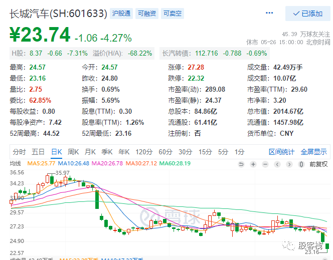This screenshot has height=260, width=333.
Task: Select the 月K chart tab
Action: [90, 152]
